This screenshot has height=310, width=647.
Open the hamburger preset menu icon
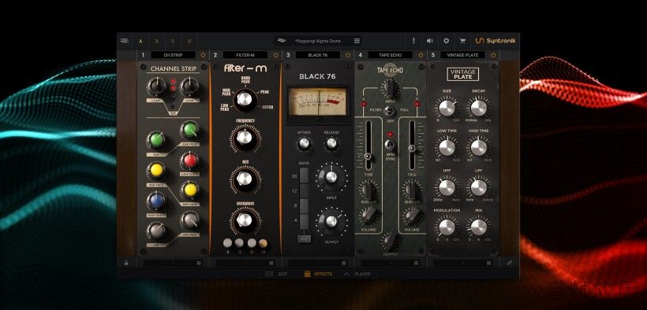[357, 41]
